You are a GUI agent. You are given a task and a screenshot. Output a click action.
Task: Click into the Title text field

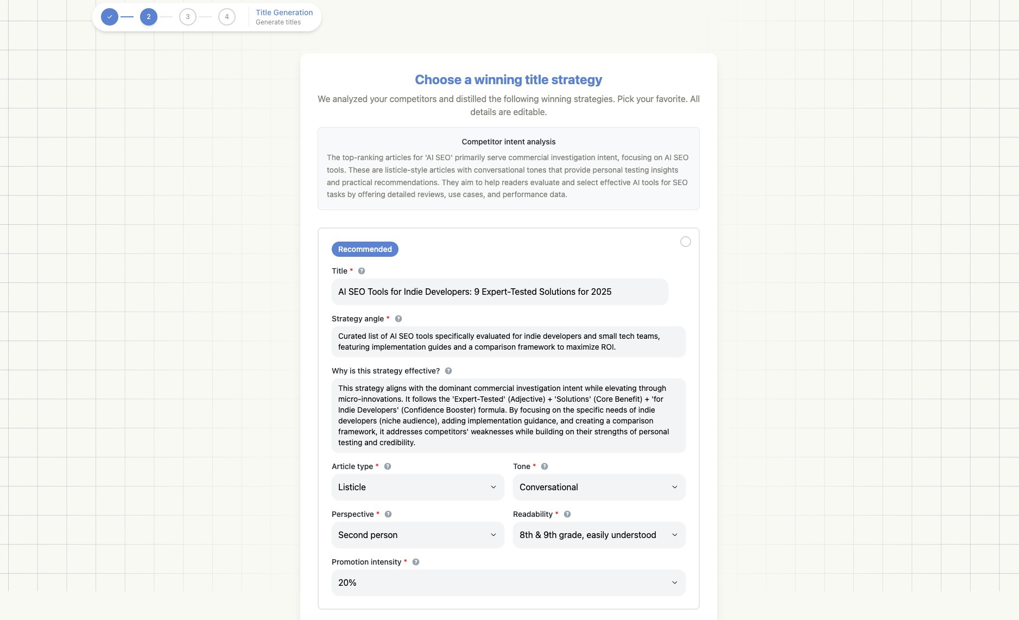[x=499, y=292]
